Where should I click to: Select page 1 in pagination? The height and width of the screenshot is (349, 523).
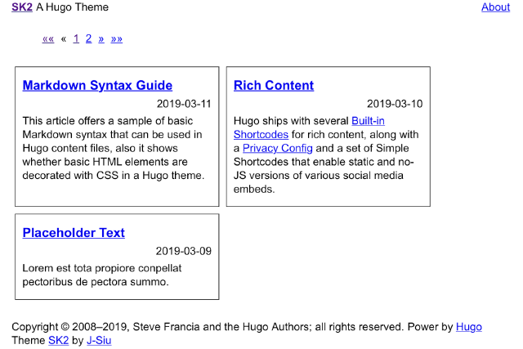click(76, 38)
